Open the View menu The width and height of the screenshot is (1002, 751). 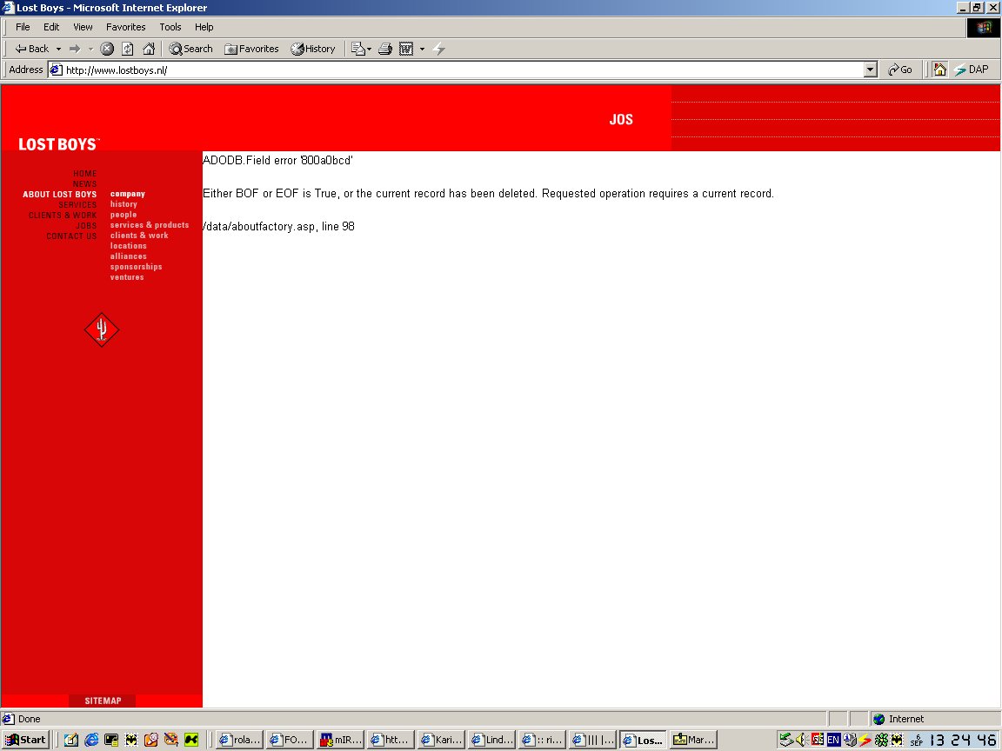(x=83, y=27)
